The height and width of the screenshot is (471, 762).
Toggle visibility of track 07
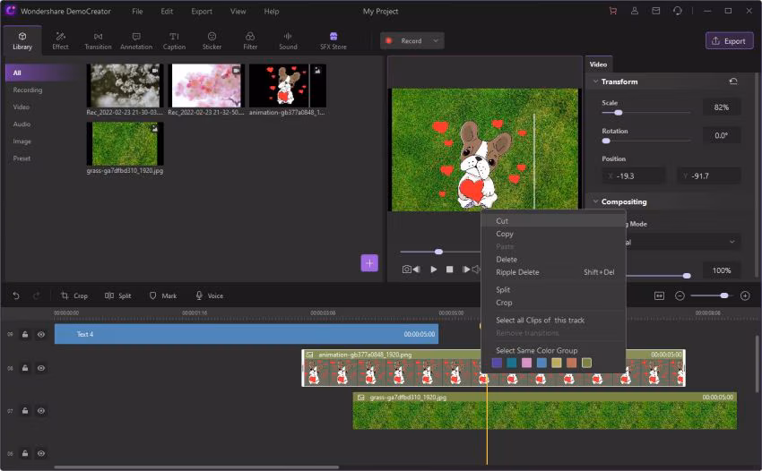coord(41,411)
